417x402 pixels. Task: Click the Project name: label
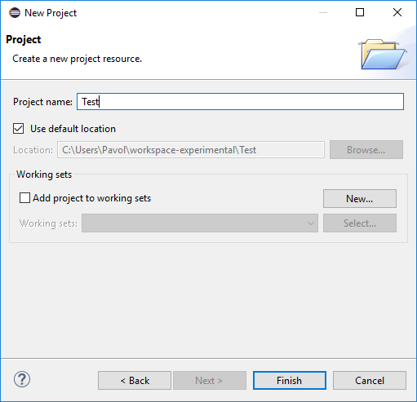[42, 102]
